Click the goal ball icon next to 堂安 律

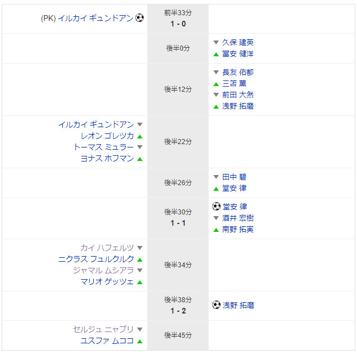216,207
